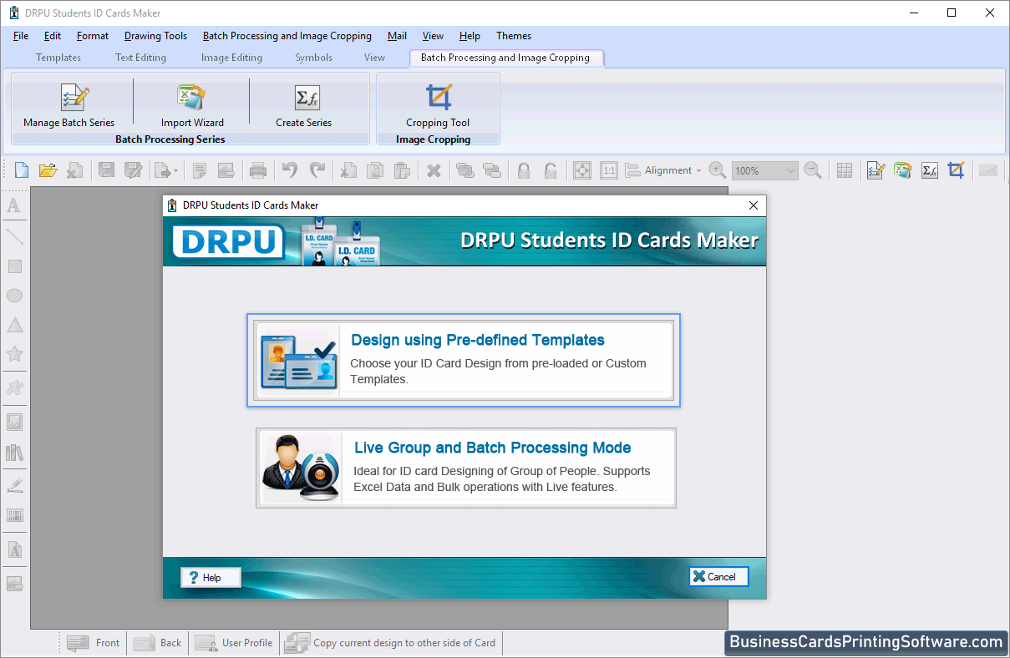This screenshot has height=658, width=1010.
Task: Choose Design using Pre-defined Templates
Action: coord(464,361)
